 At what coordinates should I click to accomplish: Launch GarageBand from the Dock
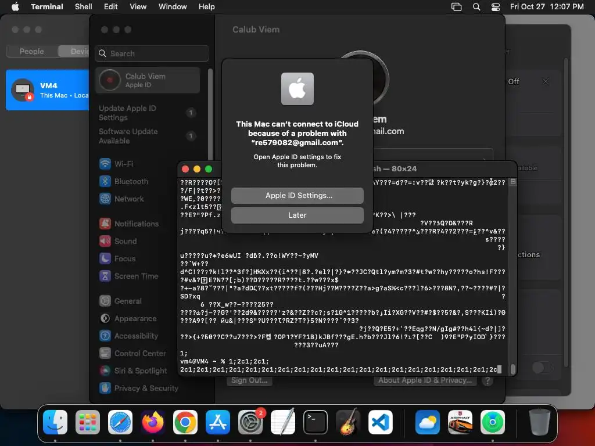pos(348,422)
